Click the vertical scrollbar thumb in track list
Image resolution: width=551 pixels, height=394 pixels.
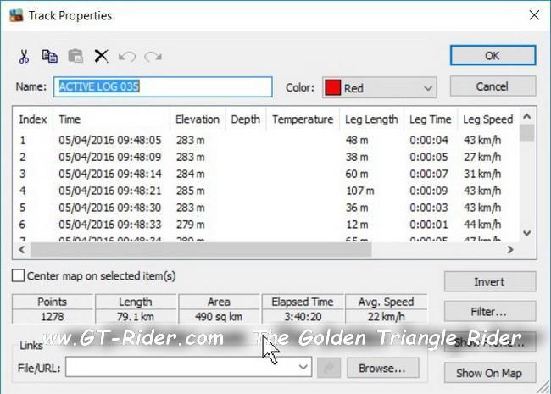[x=526, y=133]
